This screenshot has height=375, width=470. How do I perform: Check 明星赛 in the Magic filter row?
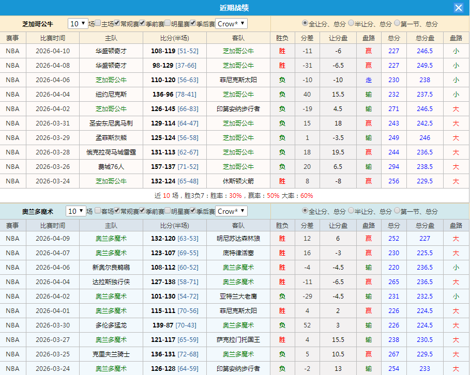click(x=169, y=211)
